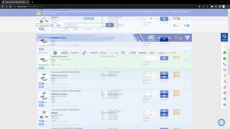Open the Blog menu item
The width and height of the screenshot is (230, 129).
click(98, 29)
